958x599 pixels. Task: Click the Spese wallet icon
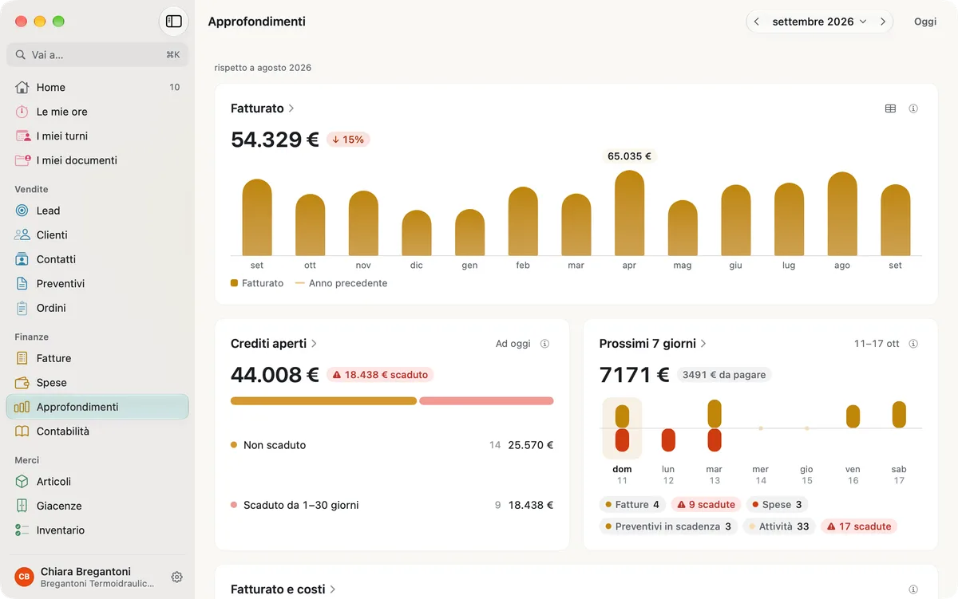(x=22, y=382)
